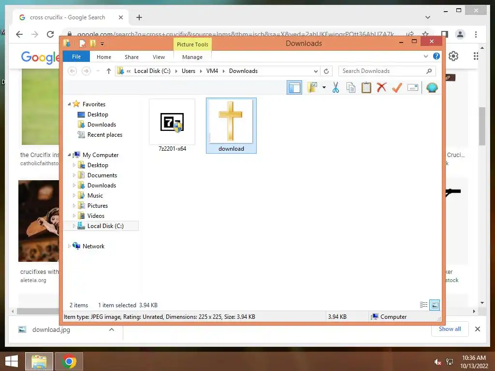Screen dimensions: 495x371
Task: Open recent locations dropdown arrow
Action: coord(98,71)
